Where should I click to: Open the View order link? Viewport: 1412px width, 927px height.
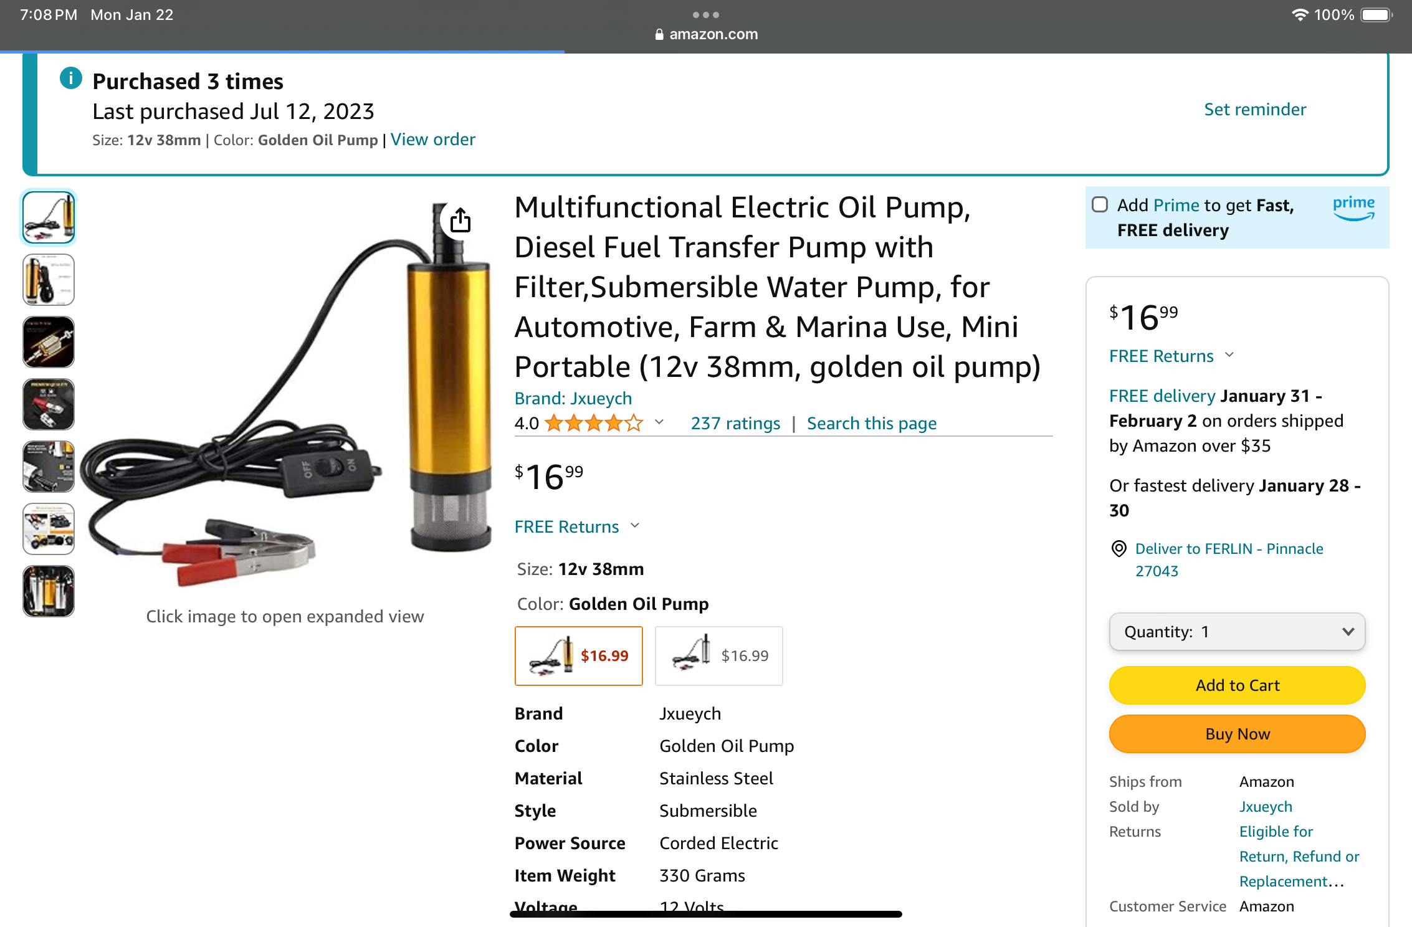click(432, 140)
